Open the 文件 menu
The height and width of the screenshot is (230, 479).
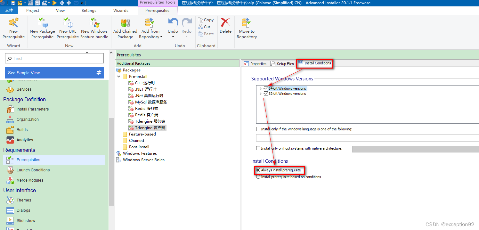coord(9,10)
